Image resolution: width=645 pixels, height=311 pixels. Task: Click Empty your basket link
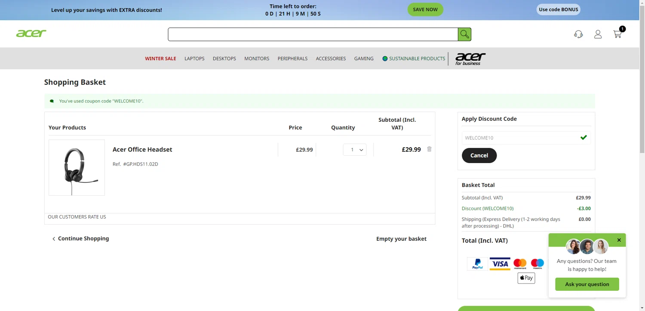pos(401,239)
